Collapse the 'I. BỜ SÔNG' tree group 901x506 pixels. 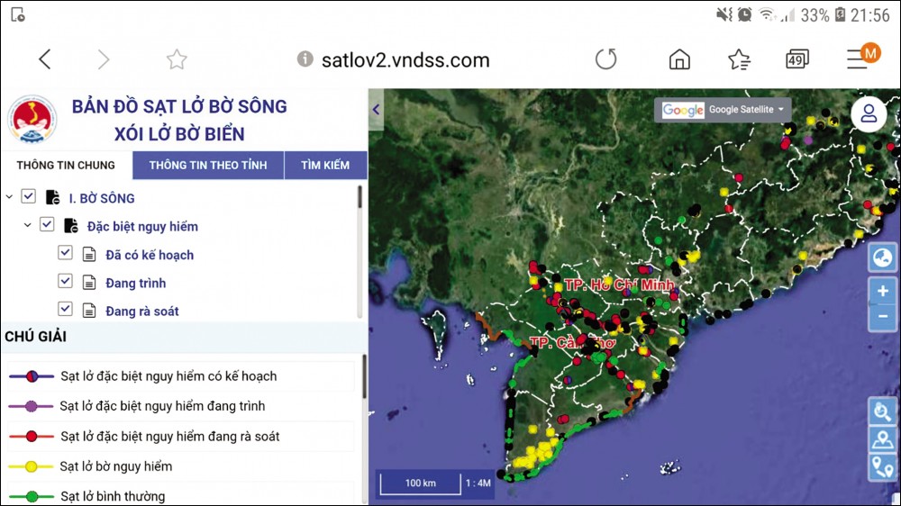point(9,197)
